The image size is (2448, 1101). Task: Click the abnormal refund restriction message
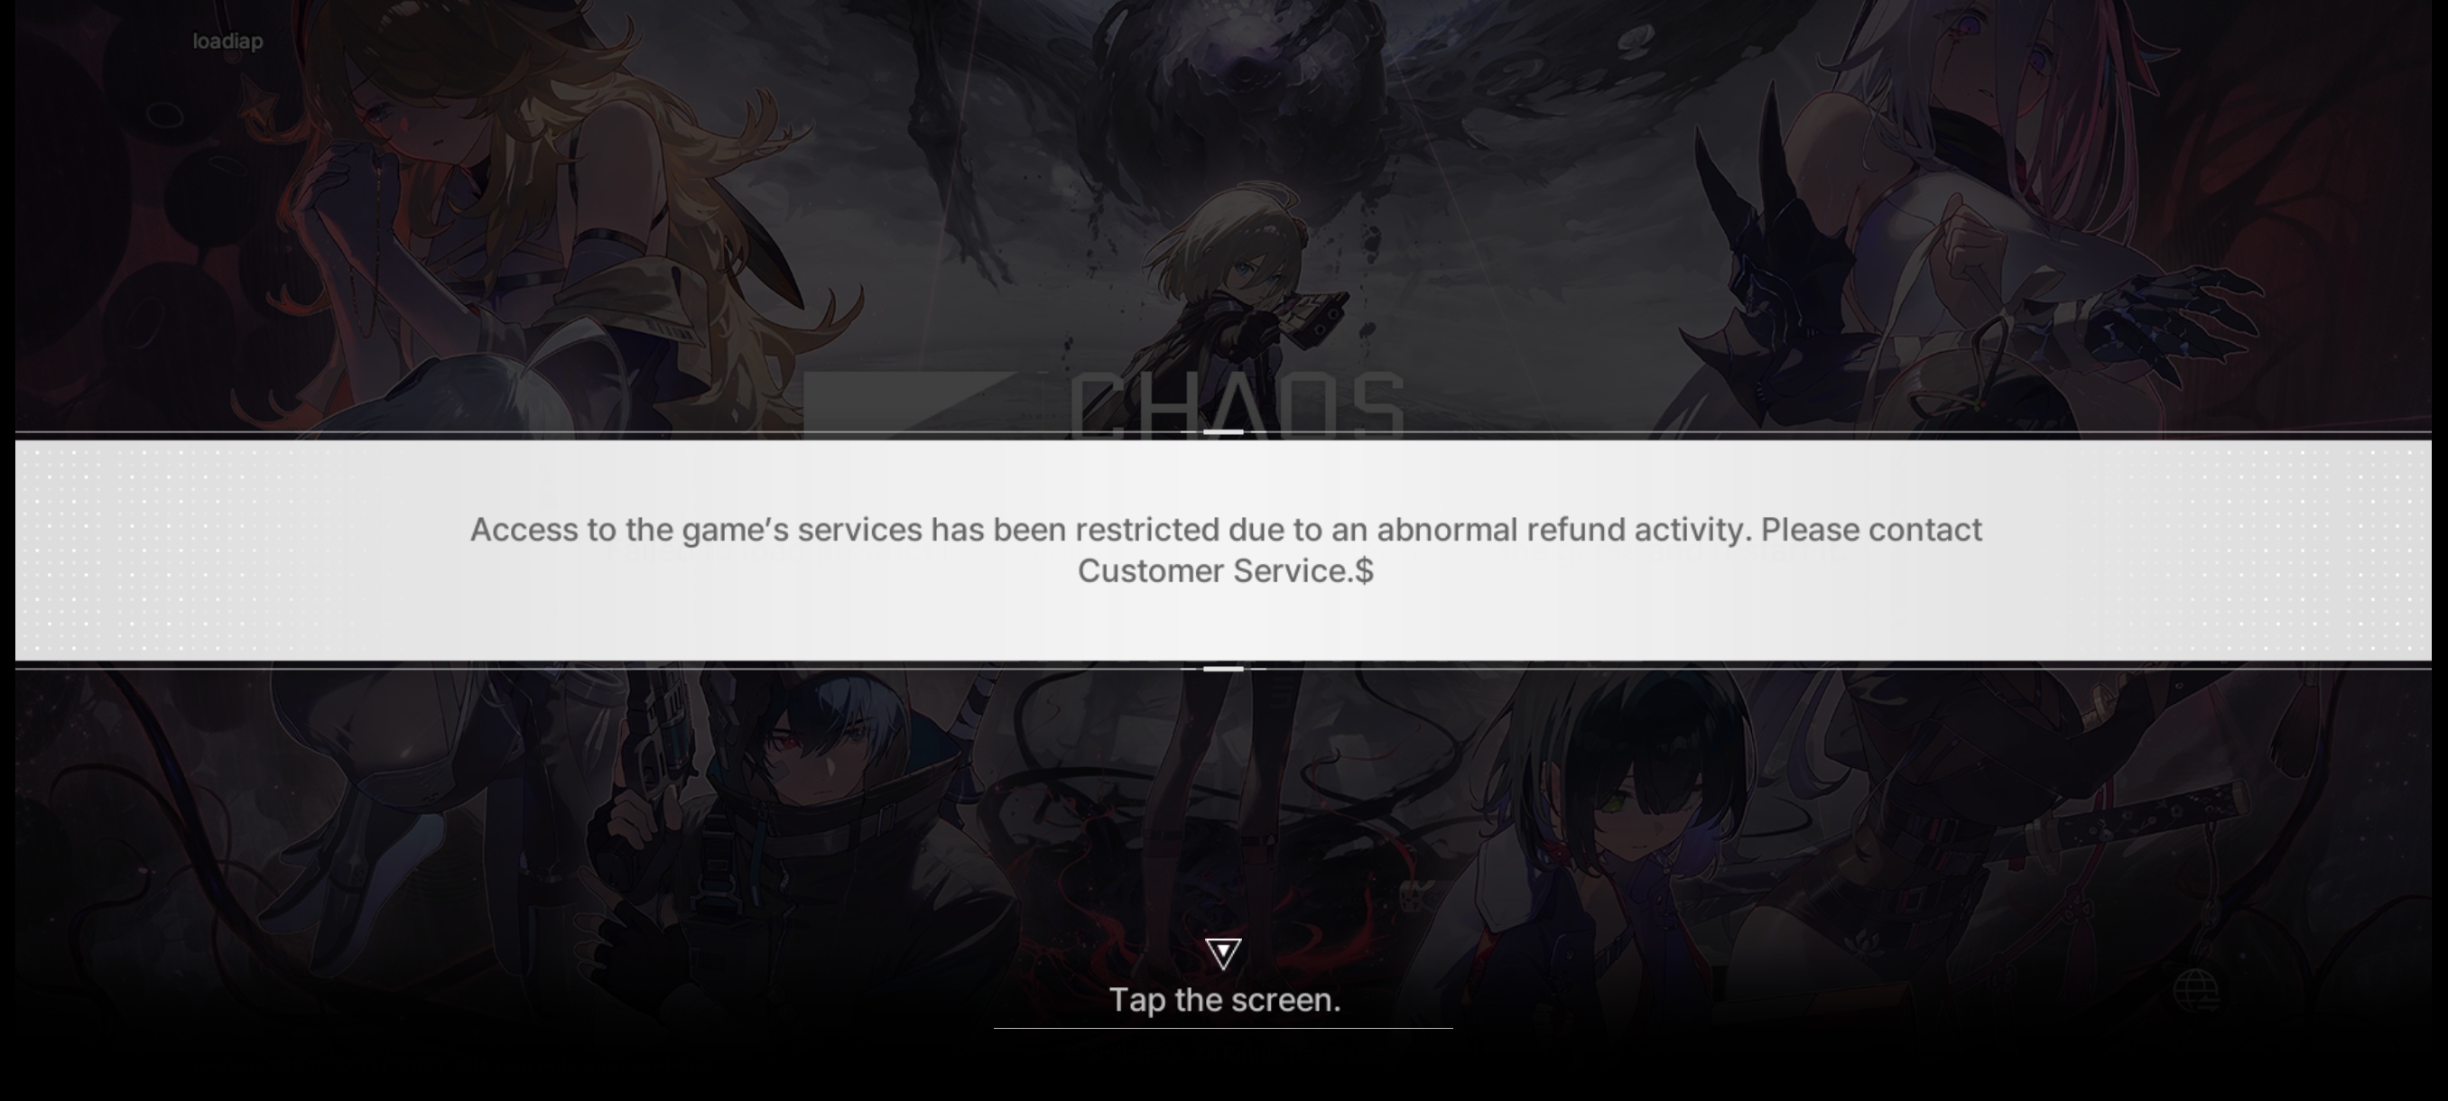click(1226, 550)
